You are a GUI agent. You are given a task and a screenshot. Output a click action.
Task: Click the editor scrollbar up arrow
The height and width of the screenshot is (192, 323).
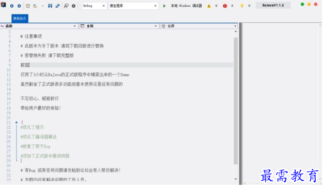pos(236,32)
